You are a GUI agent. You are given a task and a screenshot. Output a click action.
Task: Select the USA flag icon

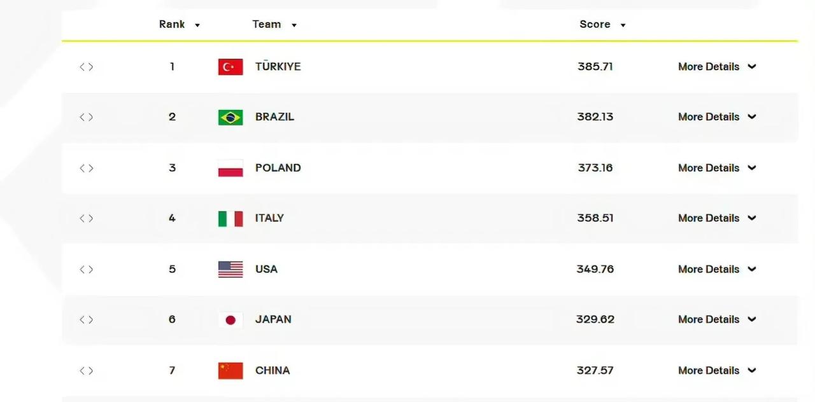pyautogui.click(x=230, y=269)
